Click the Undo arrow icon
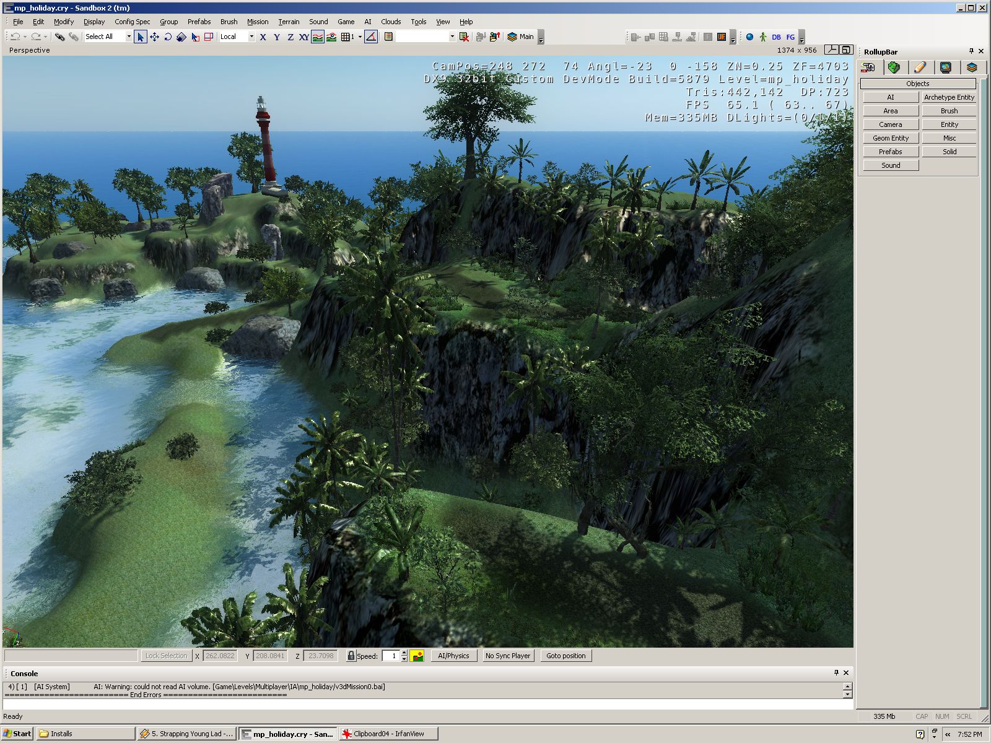 click(x=15, y=37)
